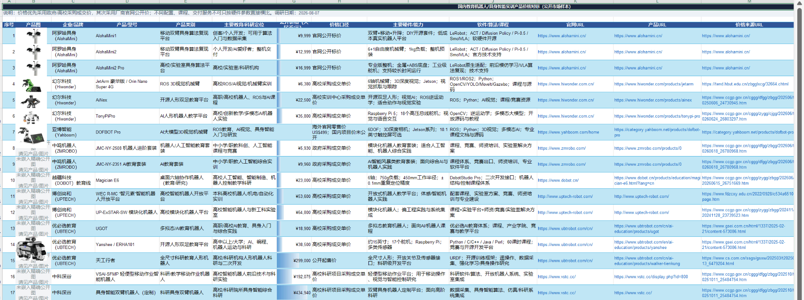
Task: Select the price cell ¥6,380
Action: (294, 84)
